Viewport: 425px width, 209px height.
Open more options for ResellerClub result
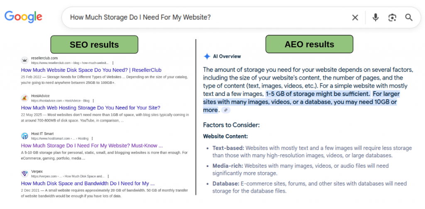coord(113,63)
